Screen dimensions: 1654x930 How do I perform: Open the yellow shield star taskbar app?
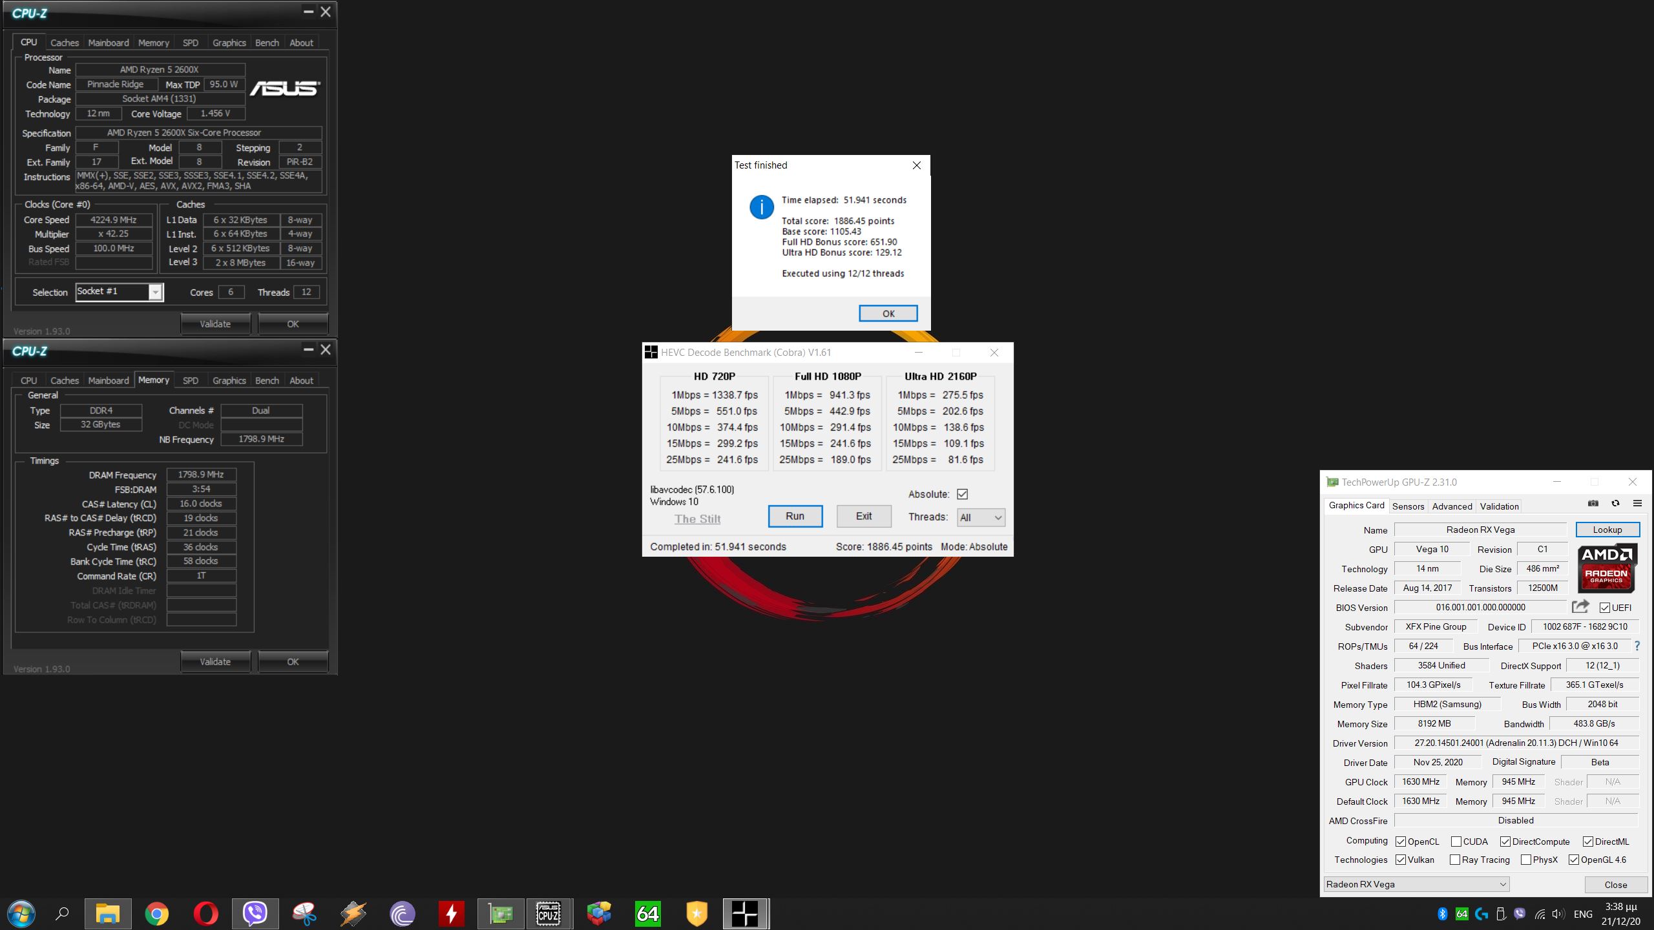[x=697, y=914]
